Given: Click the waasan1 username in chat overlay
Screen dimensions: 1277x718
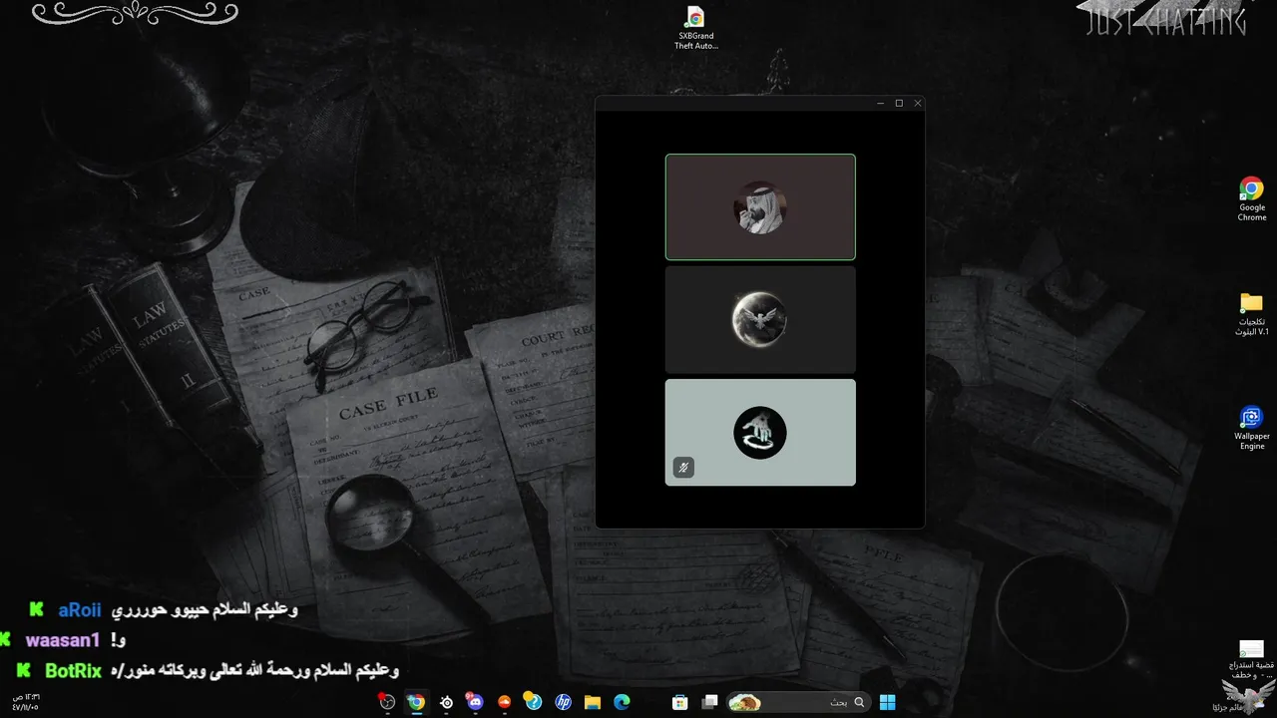Looking at the screenshot, I should click(63, 640).
